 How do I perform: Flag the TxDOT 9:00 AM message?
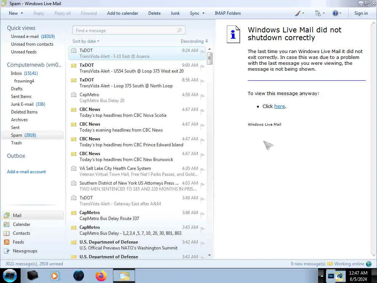(x=202, y=67)
